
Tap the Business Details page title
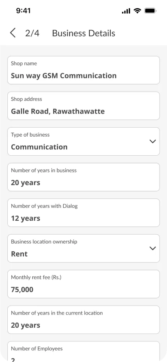click(83, 33)
